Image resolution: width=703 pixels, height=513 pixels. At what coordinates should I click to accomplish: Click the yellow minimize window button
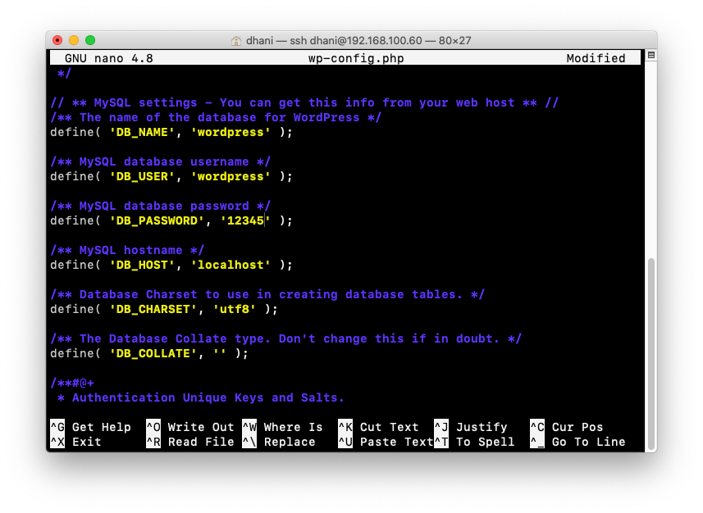point(74,40)
